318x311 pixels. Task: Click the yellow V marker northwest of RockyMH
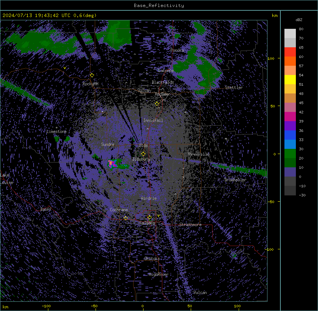click(65, 68)
